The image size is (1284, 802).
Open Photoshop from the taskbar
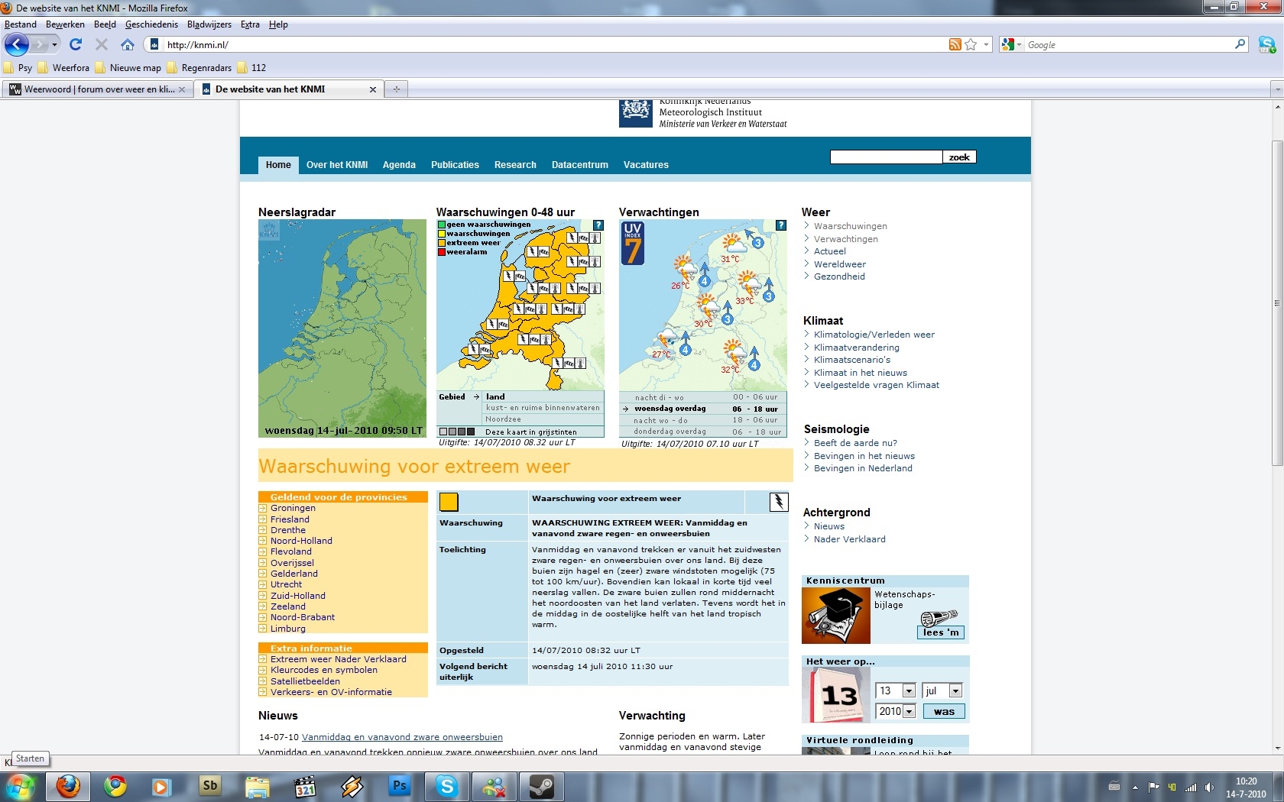[399, 785]
